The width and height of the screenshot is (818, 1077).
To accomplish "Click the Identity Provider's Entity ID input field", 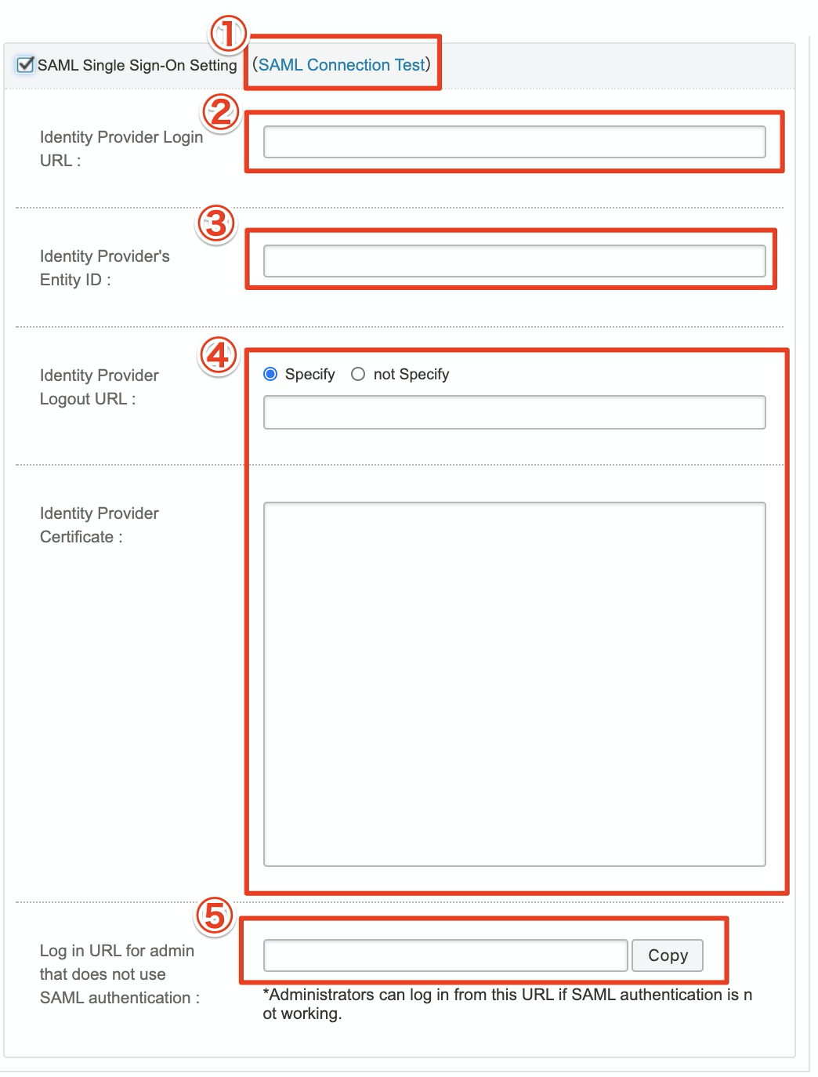I will [x=513, y=261].
